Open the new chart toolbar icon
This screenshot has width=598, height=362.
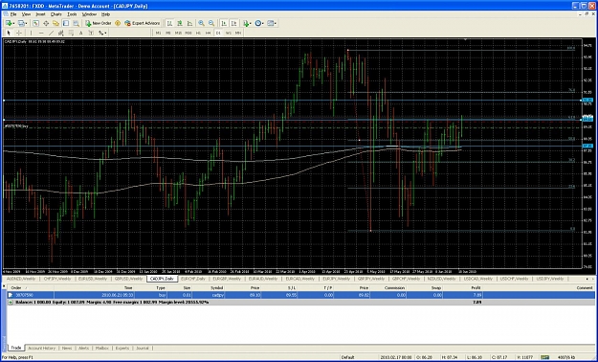[10, 23]
